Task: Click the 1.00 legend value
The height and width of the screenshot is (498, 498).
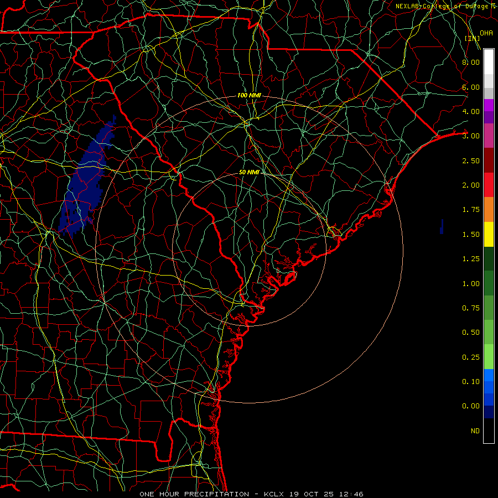Action: 471,284
